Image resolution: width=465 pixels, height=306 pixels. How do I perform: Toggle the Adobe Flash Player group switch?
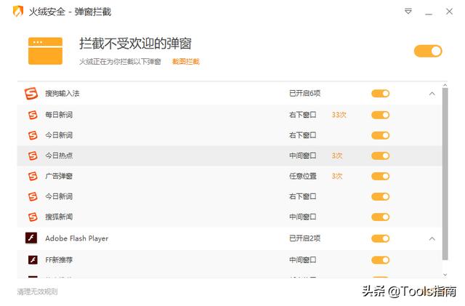click(381, 238)
